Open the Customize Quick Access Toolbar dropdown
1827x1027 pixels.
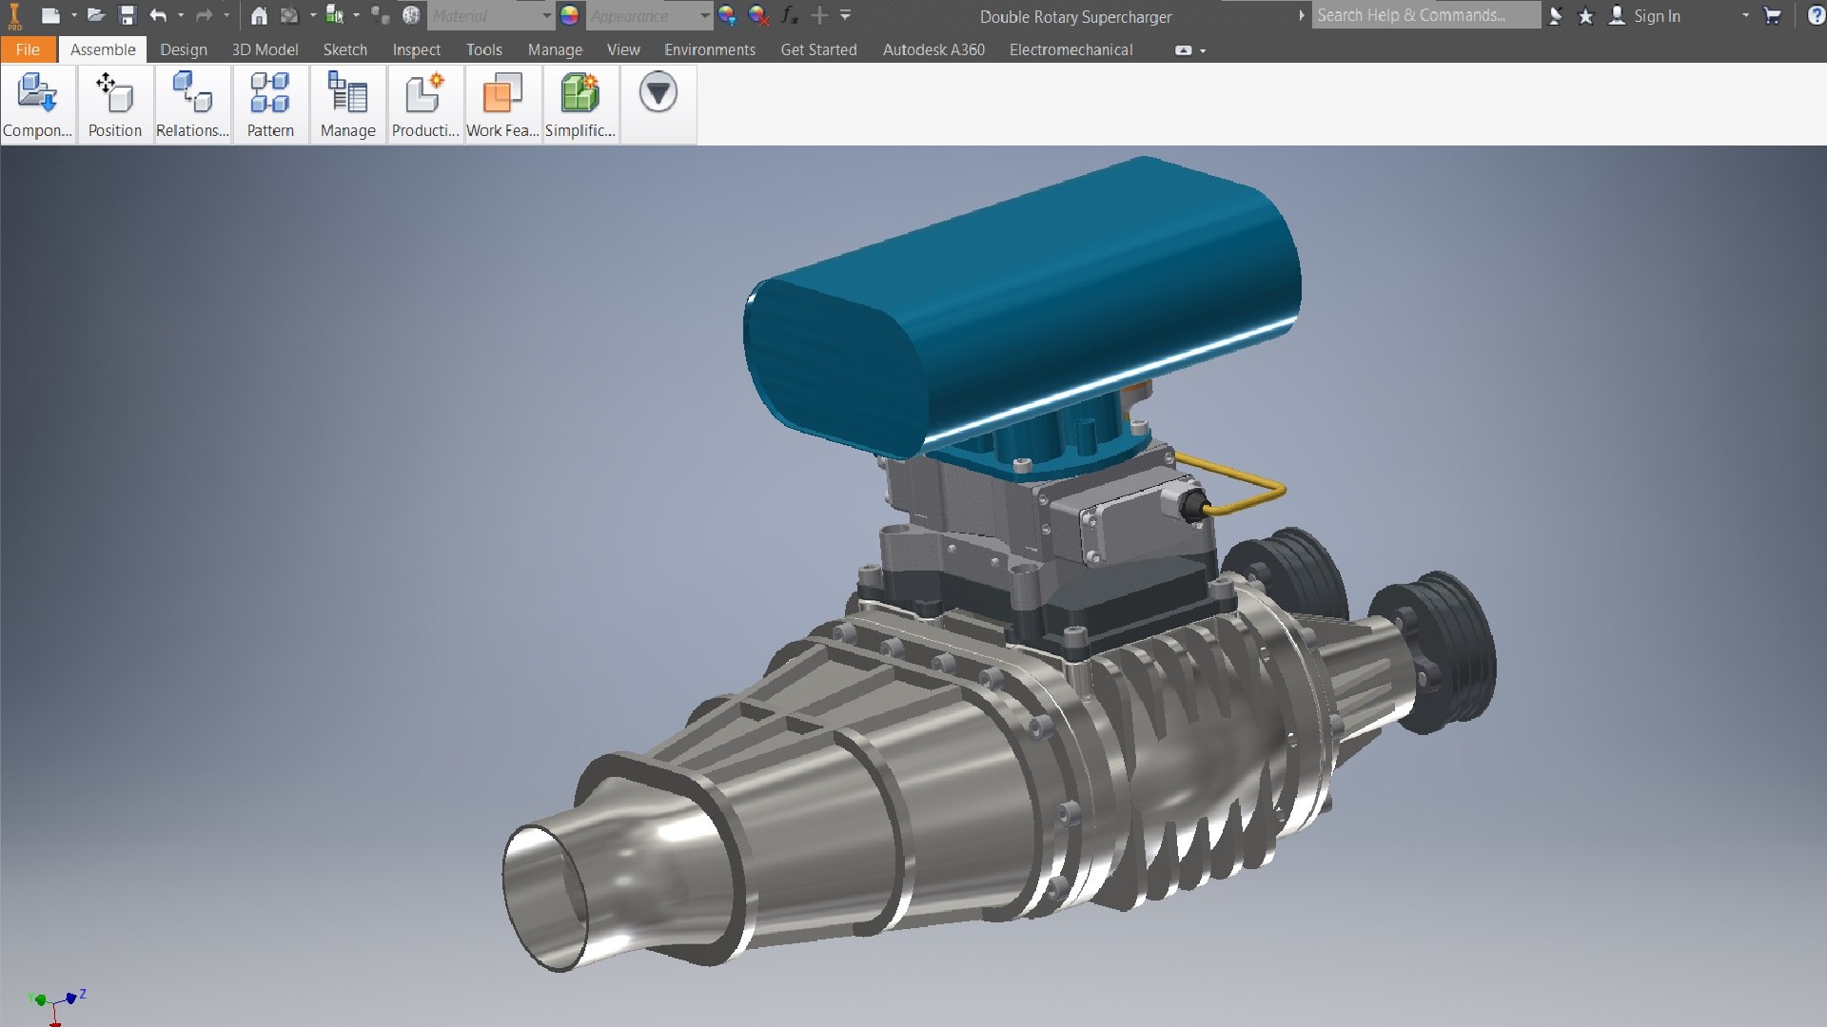pos(845,15)
